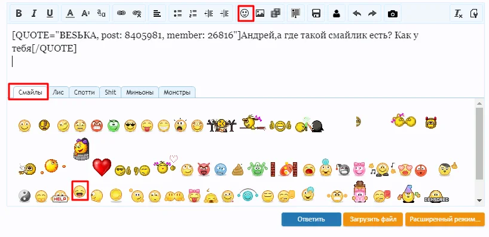Toggle underline formatting
489x237 pixels.
tap(50, 13)
